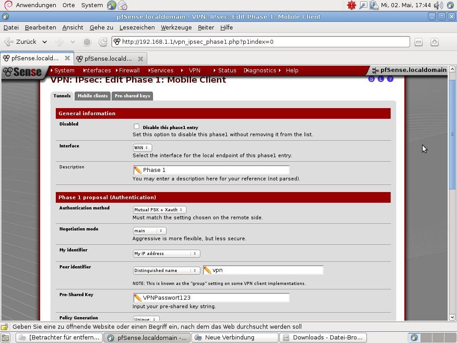Open the Interface dropdown showing WAN
457x343 pixels.
[x=142, y=147]
